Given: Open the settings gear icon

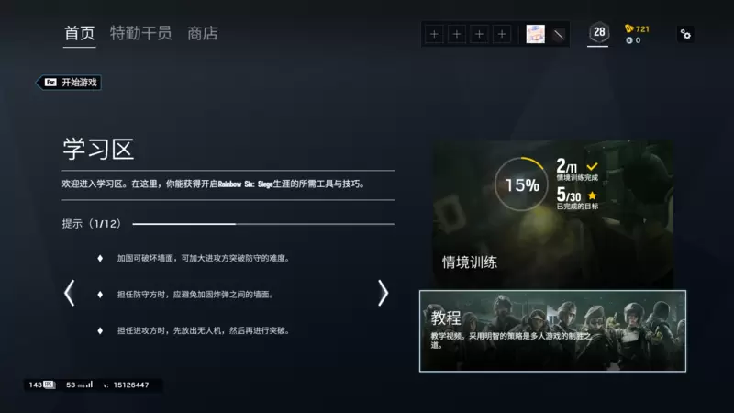Looking at the screenshot, I should coord(685,34).
